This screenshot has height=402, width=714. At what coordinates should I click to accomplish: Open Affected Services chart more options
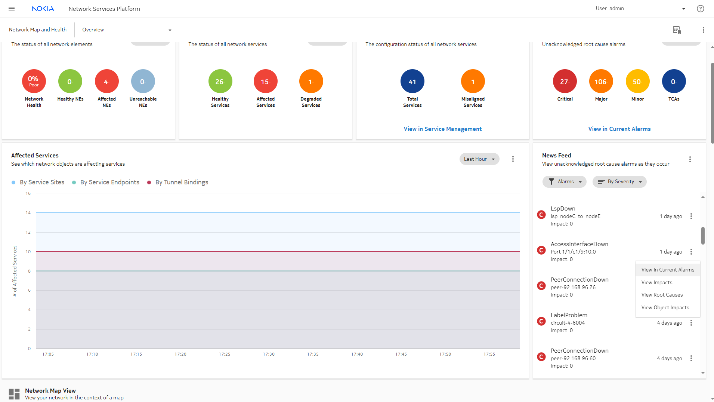pos(513,159)
